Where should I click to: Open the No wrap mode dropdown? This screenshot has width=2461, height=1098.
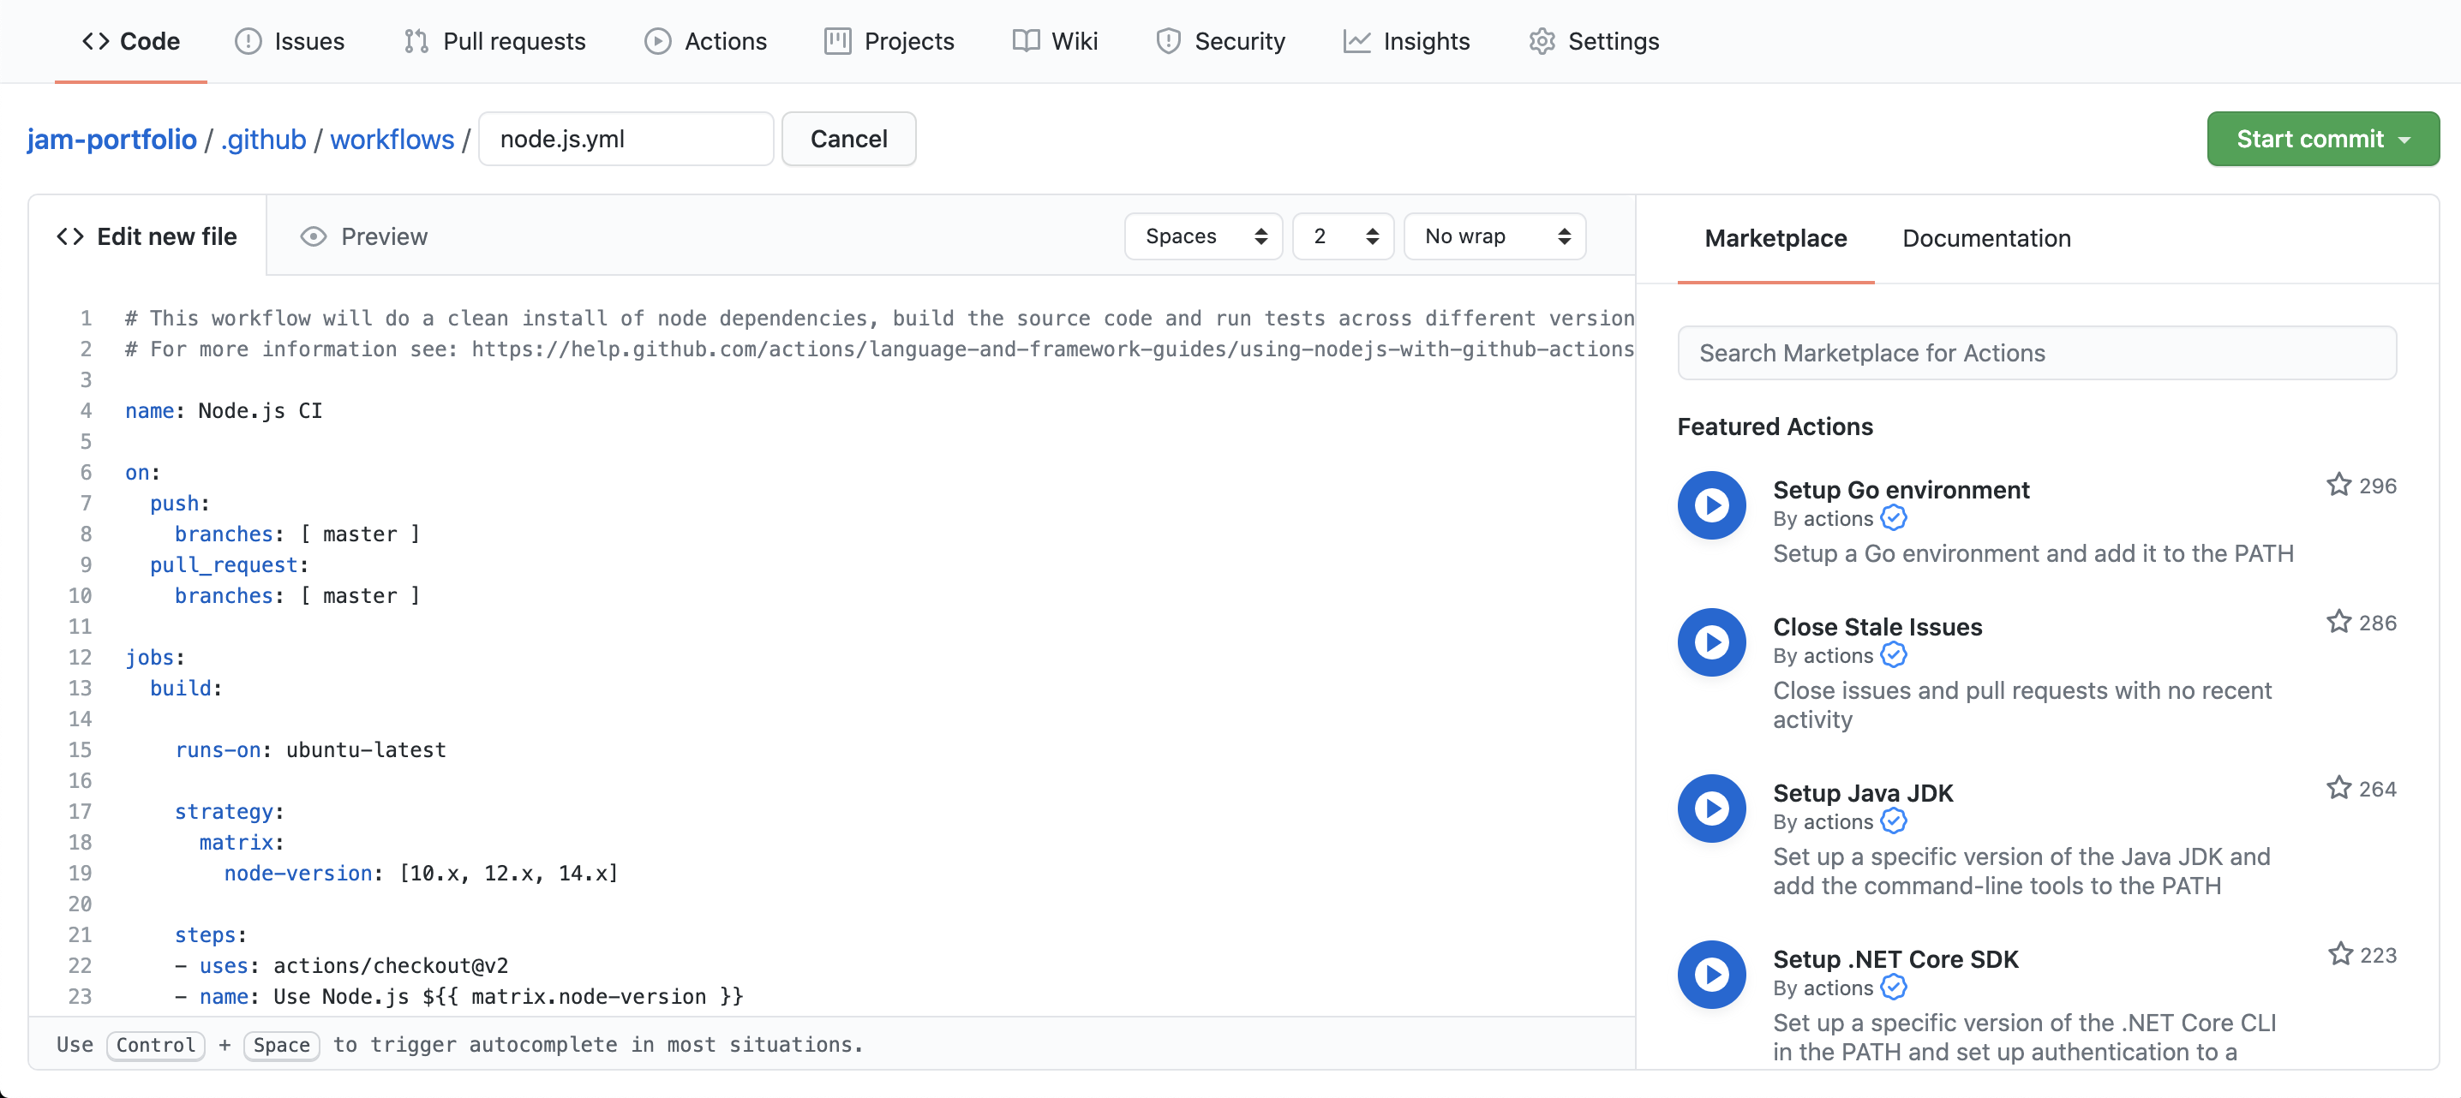[1494, 236]
